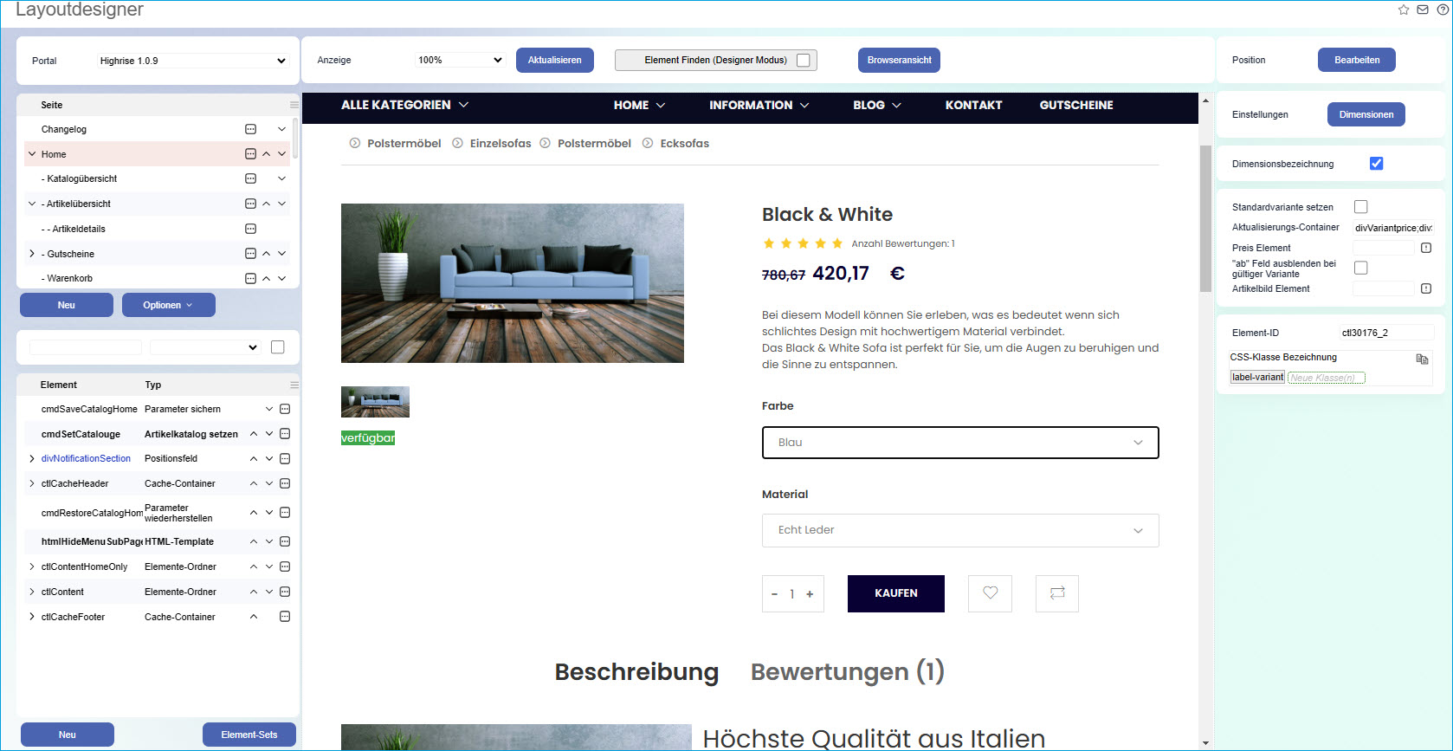Open the BLOG menu
This screenshot has width=1453, height=751.
click(x=877, y=105)
